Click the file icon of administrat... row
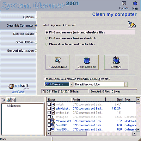 [x=53, y=108]
